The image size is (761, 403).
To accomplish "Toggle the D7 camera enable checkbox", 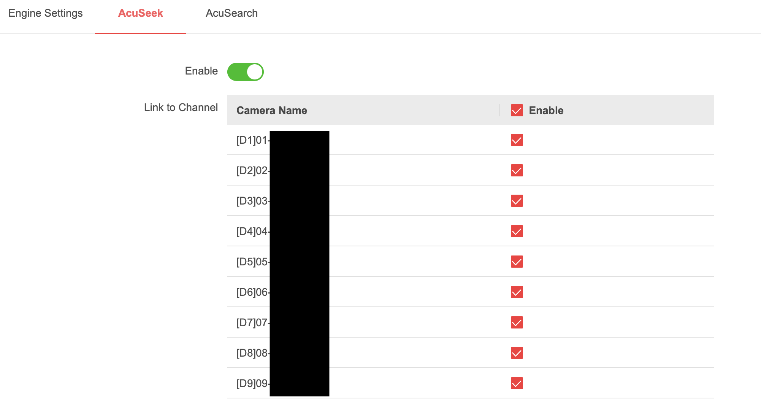I will pos(517,322).
